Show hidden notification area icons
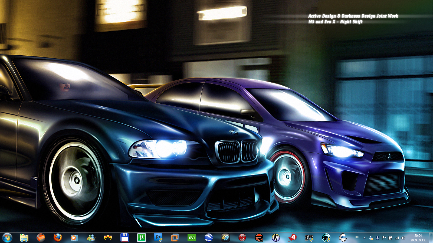Image resolution: width=433 pixels, height=243 pixels. (364, 238)
